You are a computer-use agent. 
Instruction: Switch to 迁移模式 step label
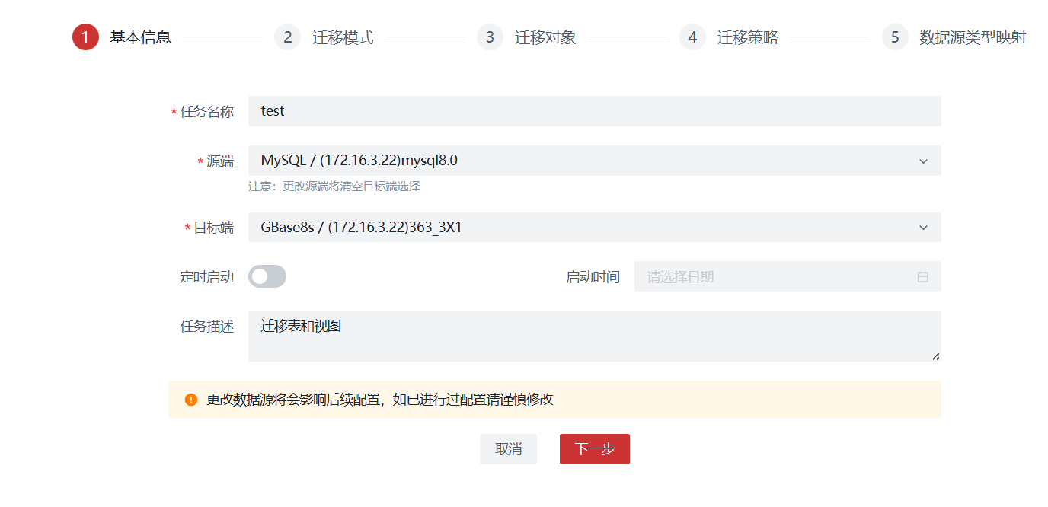343,37
